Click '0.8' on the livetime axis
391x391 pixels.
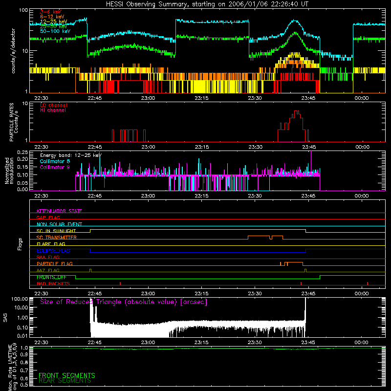pyautogui.click(x=24, y=363)
